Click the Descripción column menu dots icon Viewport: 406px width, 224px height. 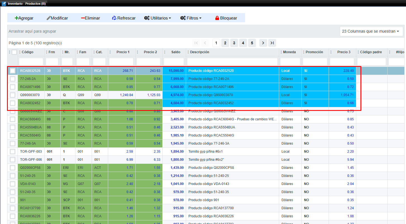tap(188, 52)
